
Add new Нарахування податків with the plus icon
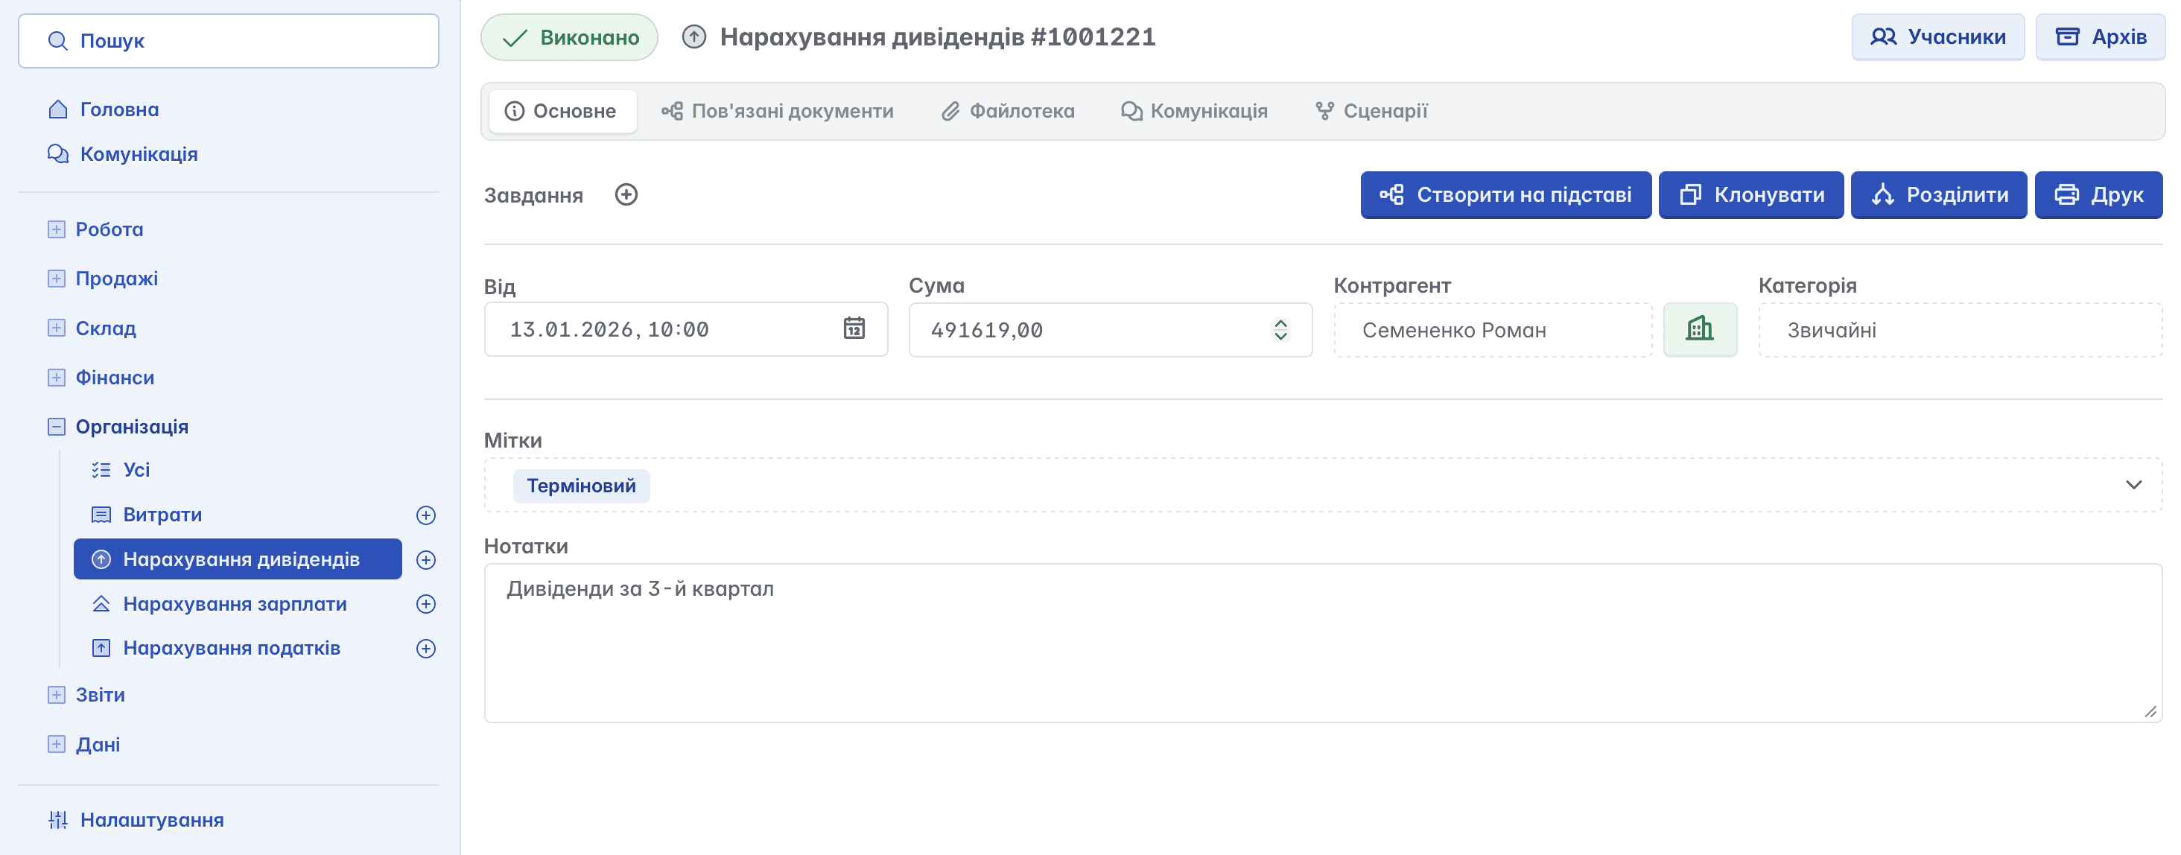pyautogui.click(x=426, y=649)
